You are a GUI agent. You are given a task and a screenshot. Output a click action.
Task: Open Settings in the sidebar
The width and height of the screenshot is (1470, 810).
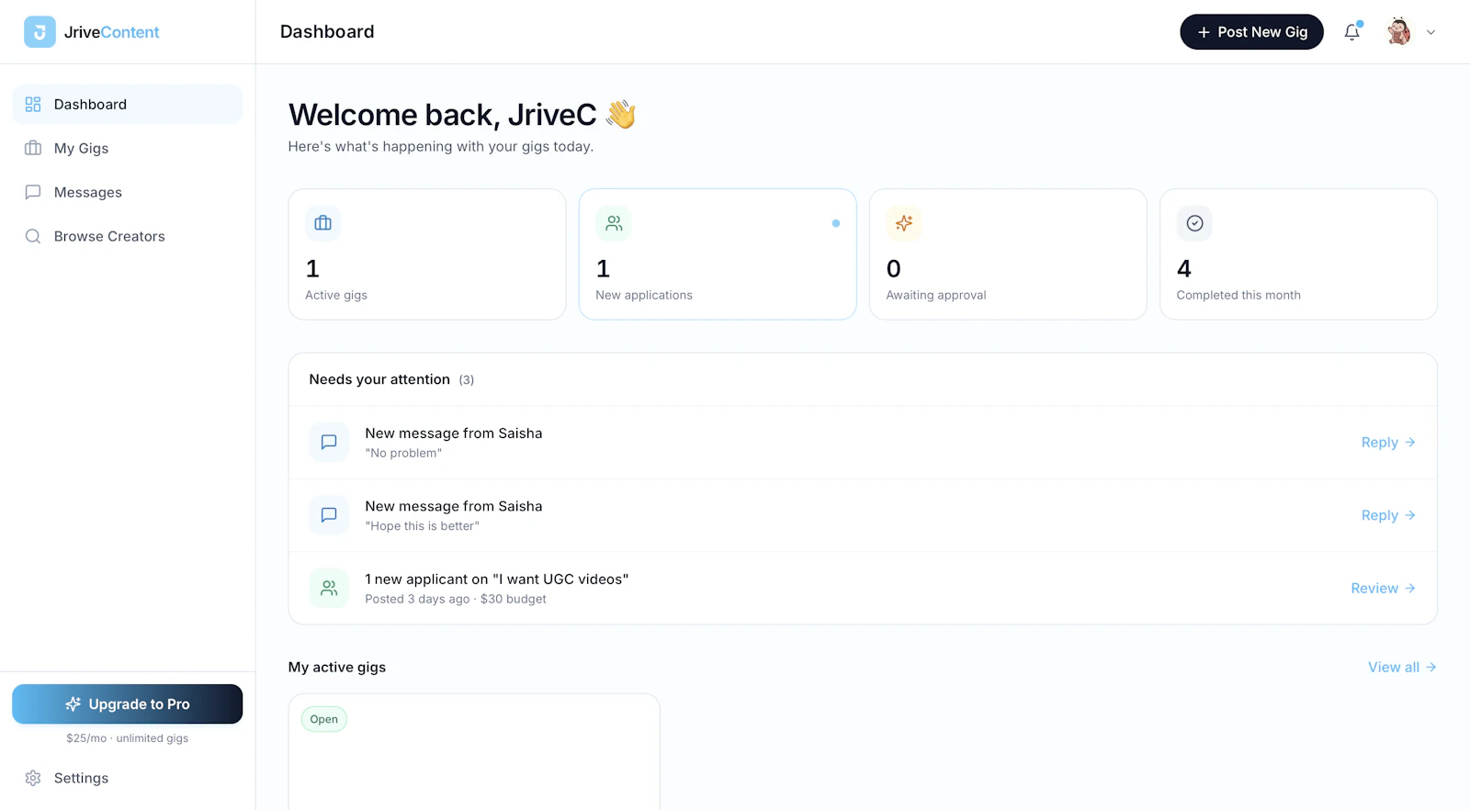pyautogui.click(x=128, y=778)
